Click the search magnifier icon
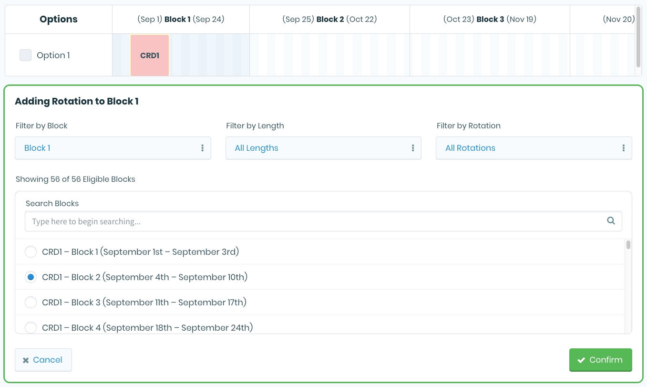 coord(611,221)
